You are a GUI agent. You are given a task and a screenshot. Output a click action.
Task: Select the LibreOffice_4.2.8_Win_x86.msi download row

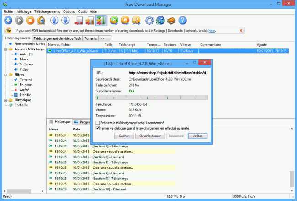(x=168, y=51)
